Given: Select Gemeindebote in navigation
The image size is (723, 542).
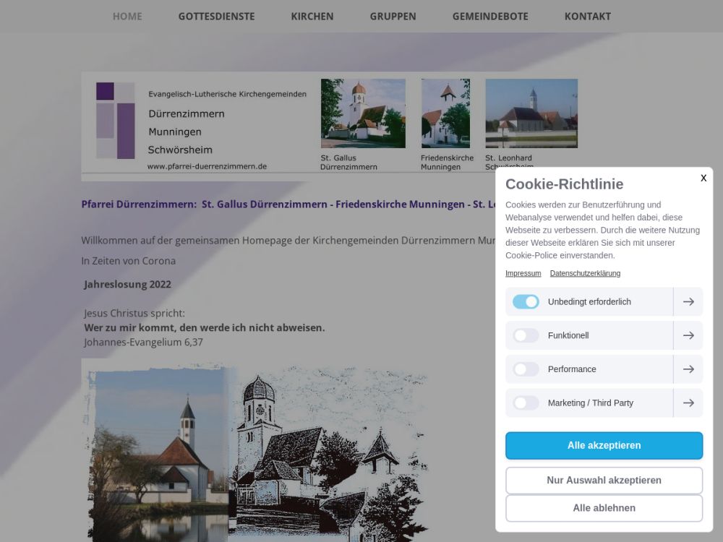Looking at the screenshot, I should [x=490, y=16].
